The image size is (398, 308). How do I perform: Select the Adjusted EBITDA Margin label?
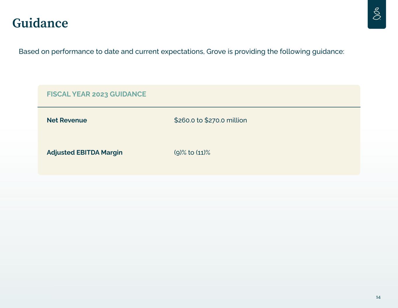[x=85, y=152]
